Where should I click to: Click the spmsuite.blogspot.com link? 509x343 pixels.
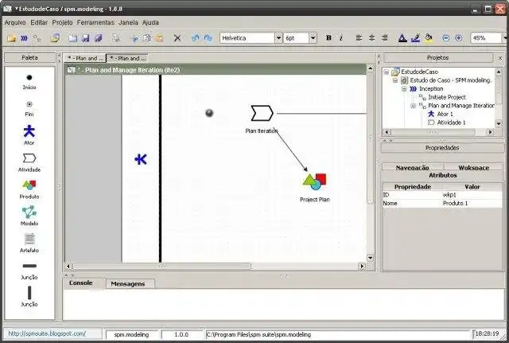pos(47,333)
